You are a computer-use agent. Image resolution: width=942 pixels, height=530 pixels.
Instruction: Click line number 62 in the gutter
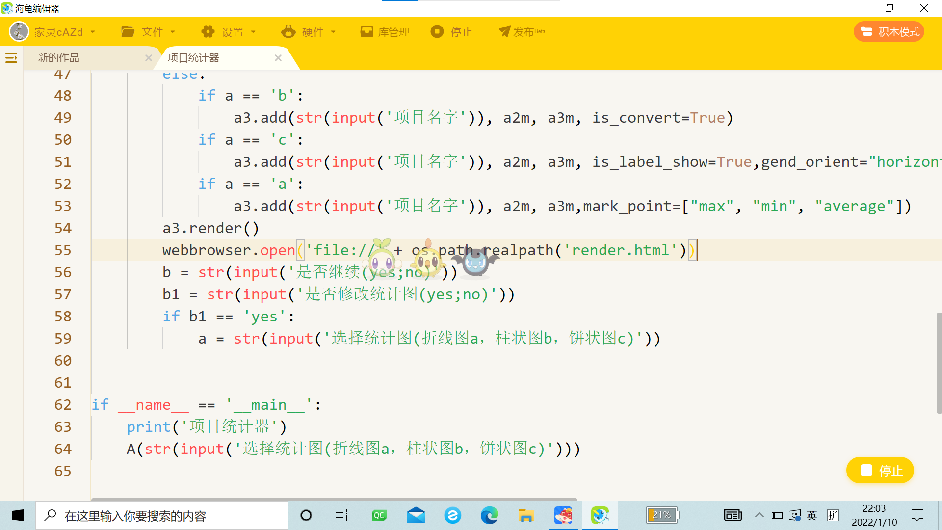63,405
